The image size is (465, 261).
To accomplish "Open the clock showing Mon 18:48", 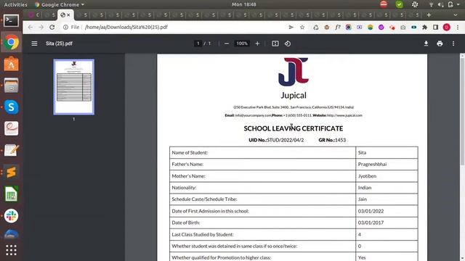I will pyautogui.click(x=244, y=4).
